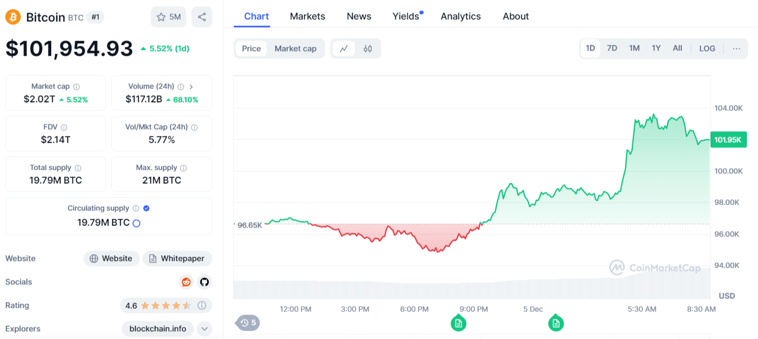Visit the Bitcoin Website link

(111, 258)
